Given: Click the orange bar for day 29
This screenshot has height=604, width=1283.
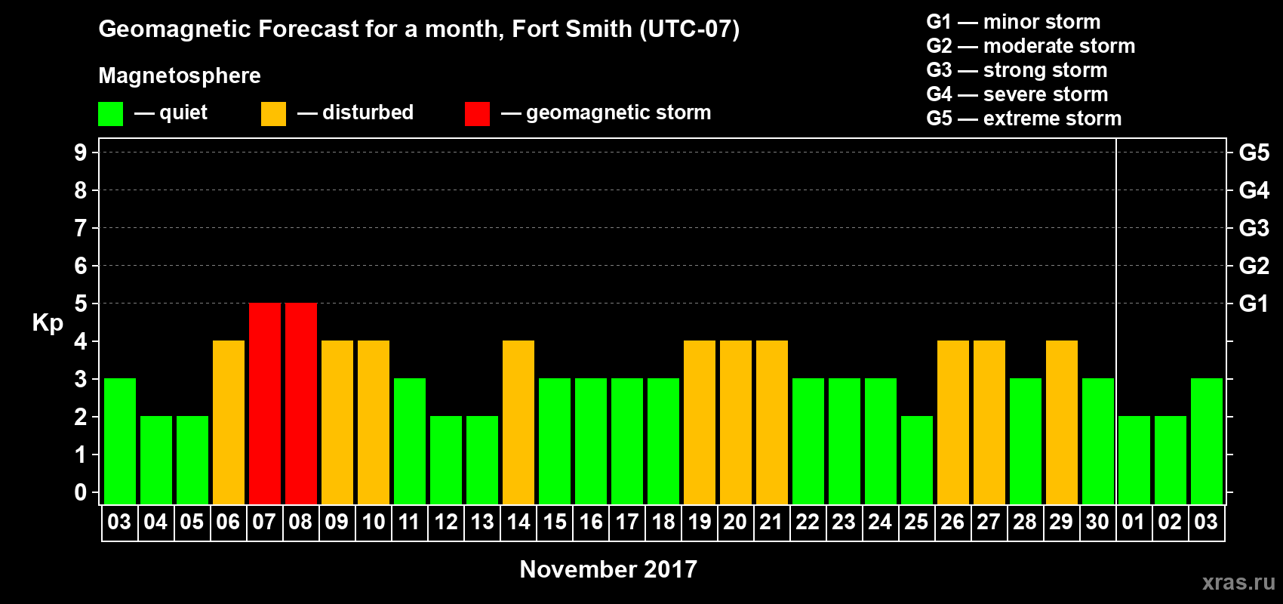Looking at the screenshot, I should tap(1062, 422).
